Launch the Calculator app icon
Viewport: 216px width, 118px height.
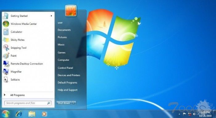pyautogui.click(x=6, y=32)
